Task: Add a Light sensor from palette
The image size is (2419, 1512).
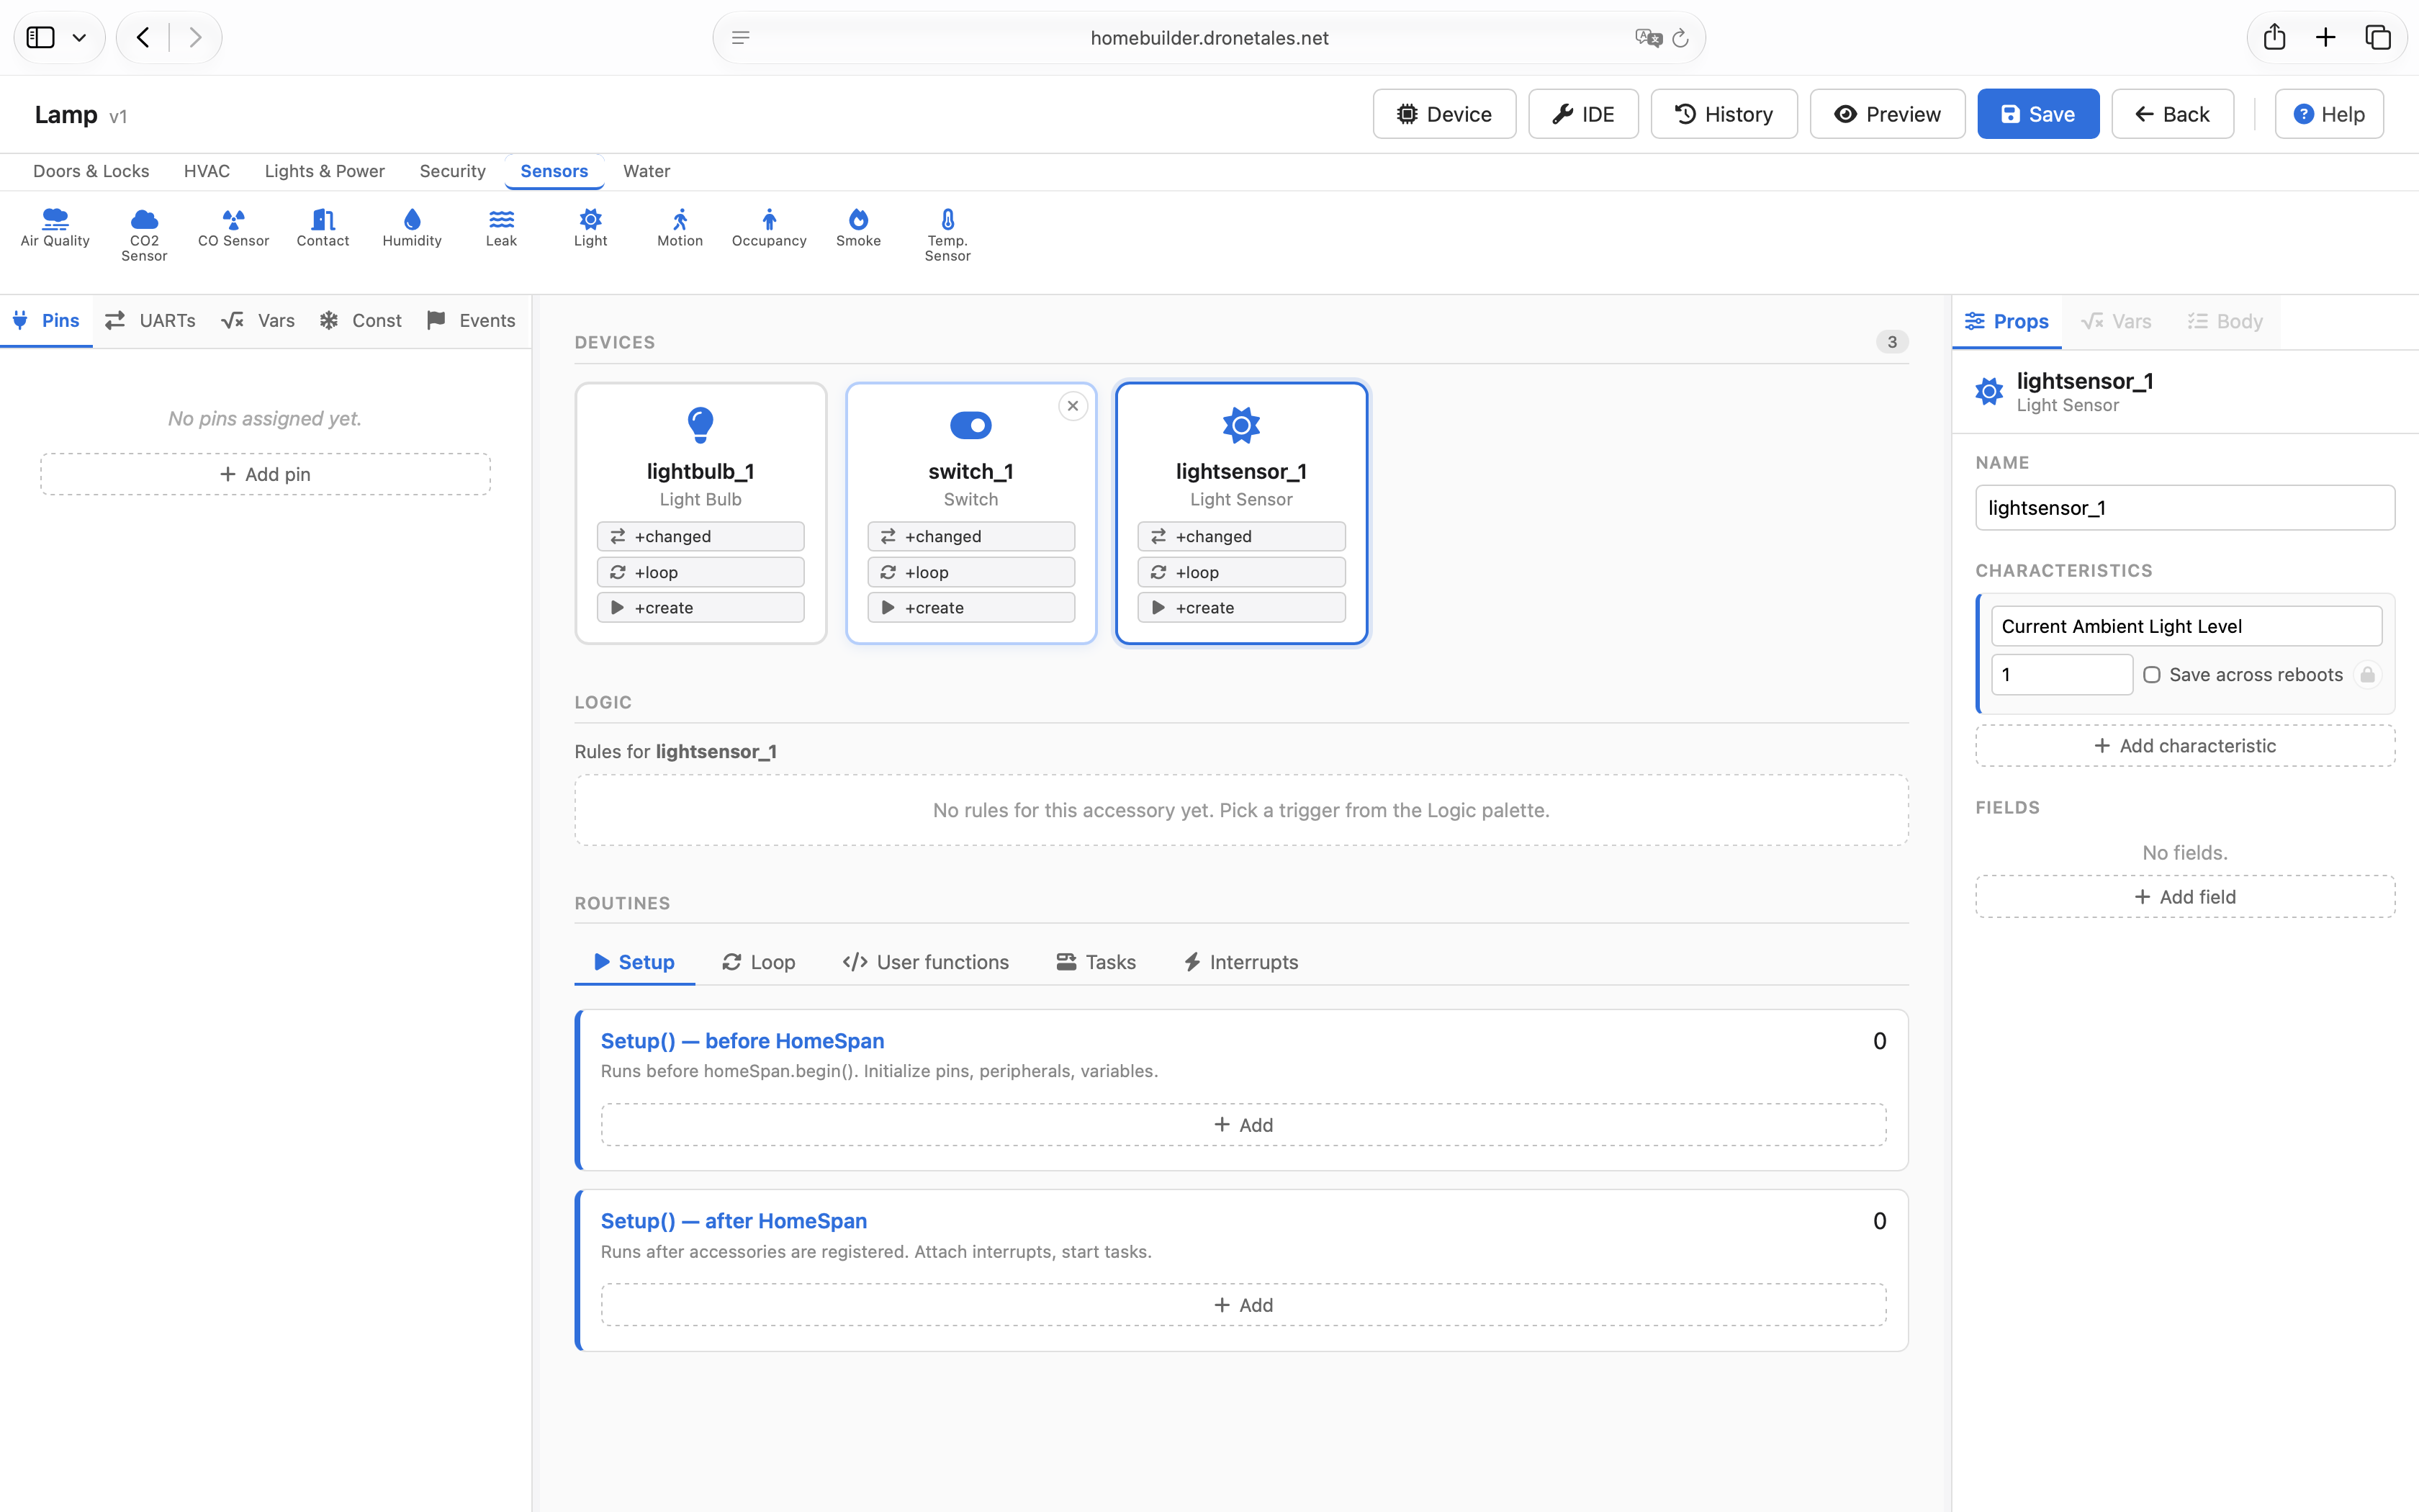Action: coord(591,228)
